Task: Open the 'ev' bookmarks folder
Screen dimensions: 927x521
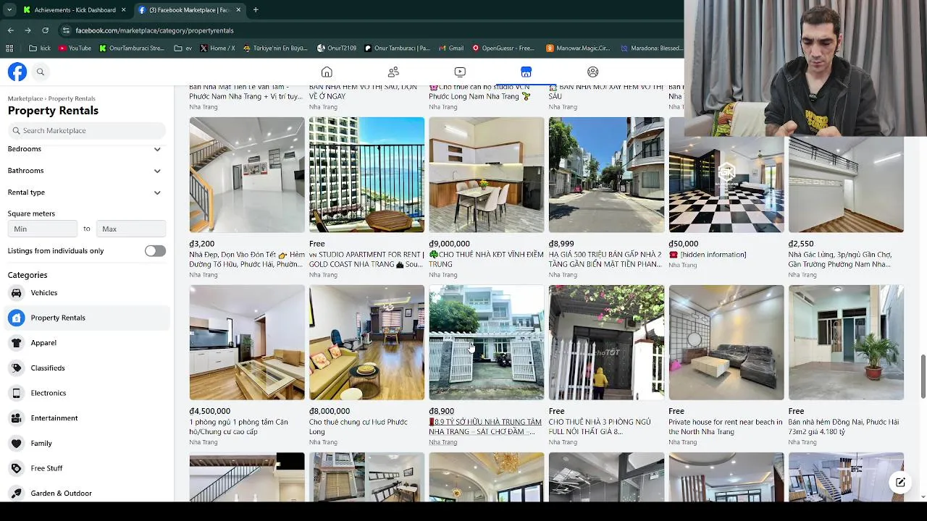Action: coord(183,48)
